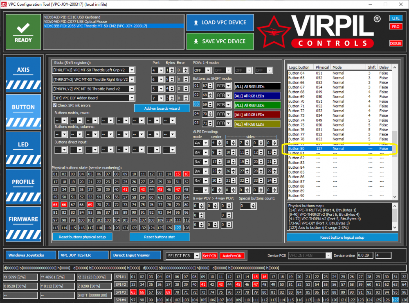Image resolution: width=409 pixels, height=303 pixels.
Task: Select USB Optical Mouse device entry
Action: [114, 21]
